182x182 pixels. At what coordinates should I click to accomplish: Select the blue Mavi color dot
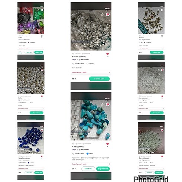tap(87, 153)
